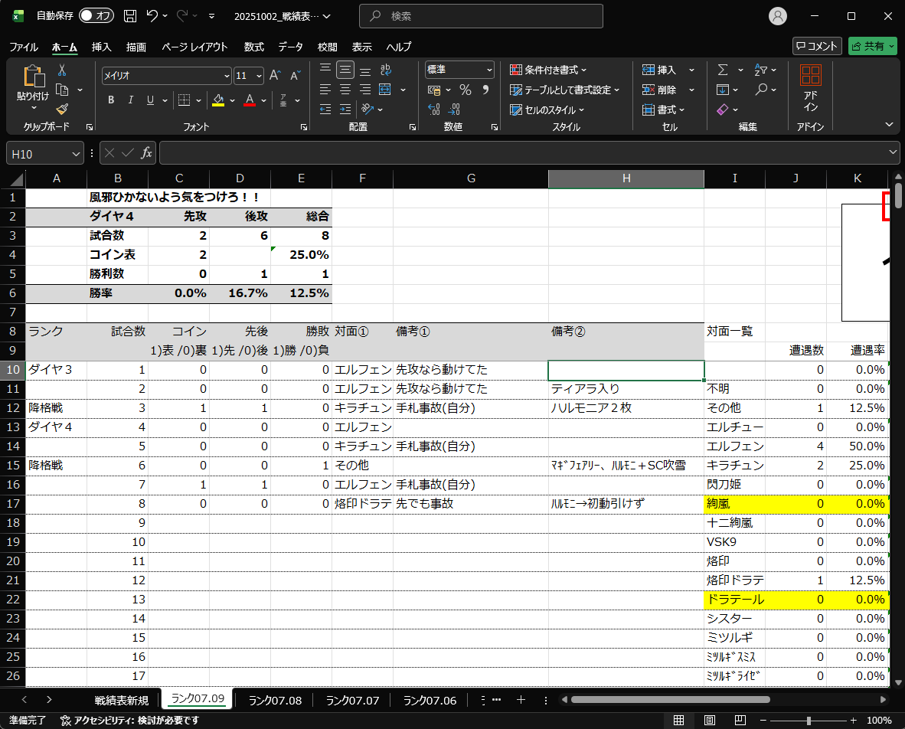Decrease font size with smaller A icon
905x729 pixels.
tap(295, 76)
